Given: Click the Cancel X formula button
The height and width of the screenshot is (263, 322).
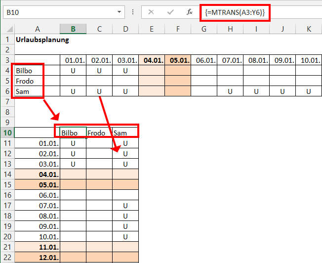Looking at the screenshot, I should (x=151, y=12).
